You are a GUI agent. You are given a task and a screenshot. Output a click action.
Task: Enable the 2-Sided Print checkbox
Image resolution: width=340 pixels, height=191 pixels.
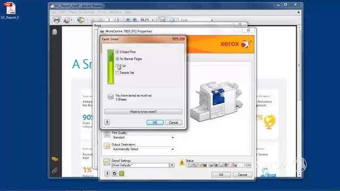[x=117, y=52]
